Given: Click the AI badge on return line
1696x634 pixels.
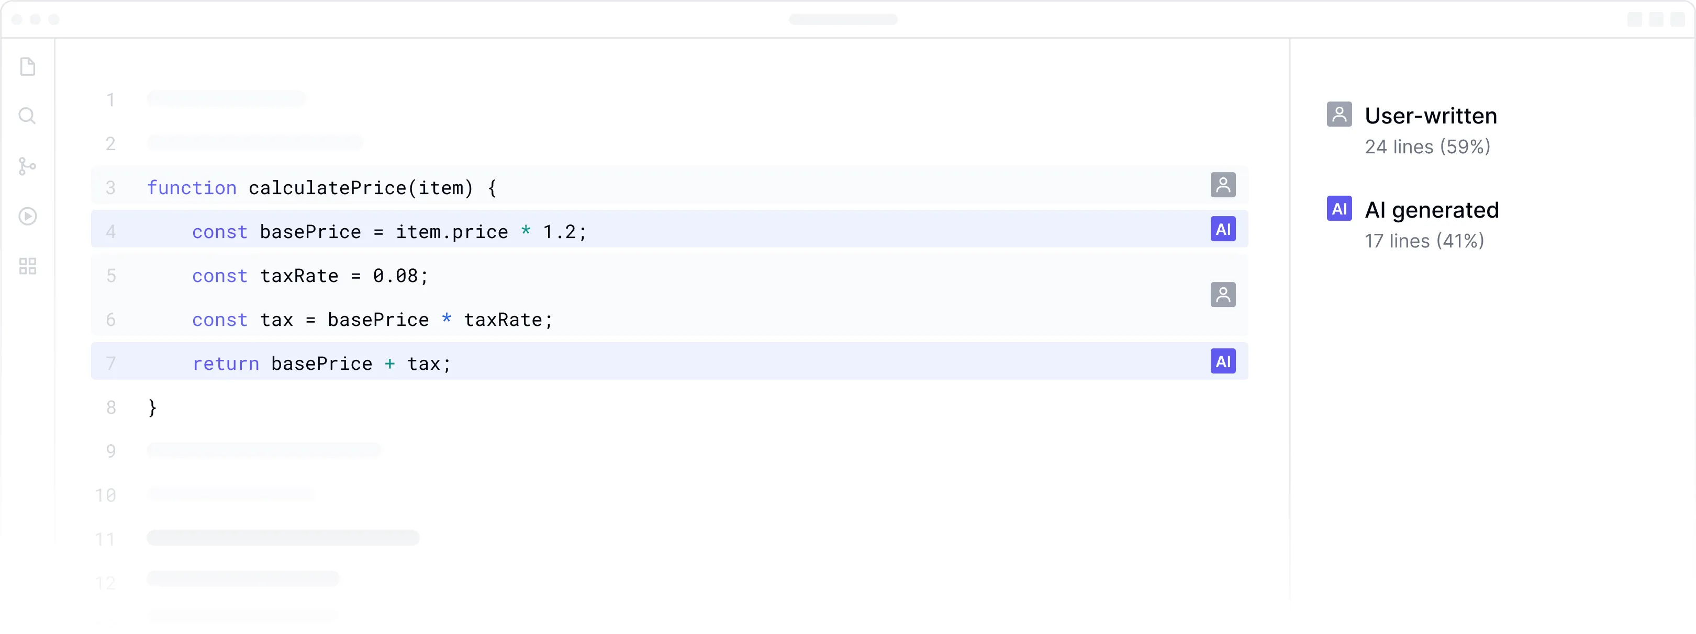Looking at the screenshot, I should (1223, 361).
